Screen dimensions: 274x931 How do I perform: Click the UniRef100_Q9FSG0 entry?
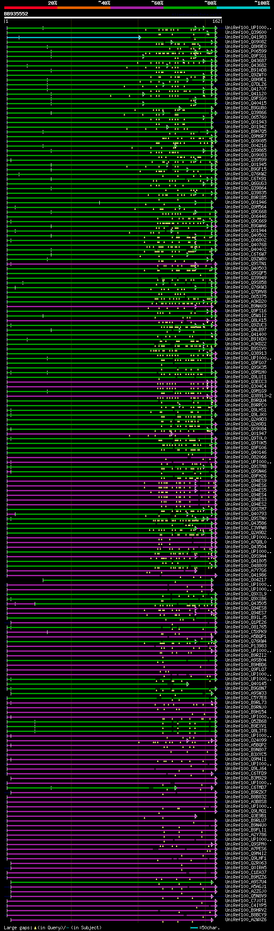click(x=246, y=99)
